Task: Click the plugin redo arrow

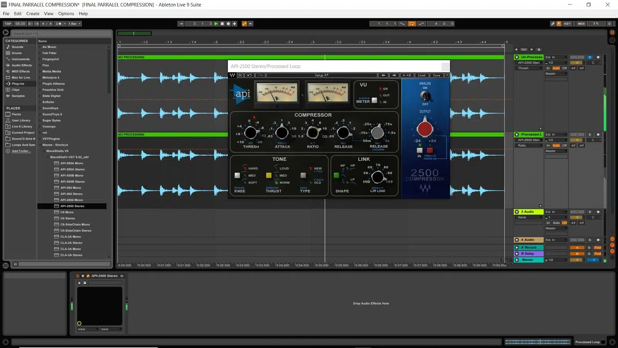Action: 260,75
